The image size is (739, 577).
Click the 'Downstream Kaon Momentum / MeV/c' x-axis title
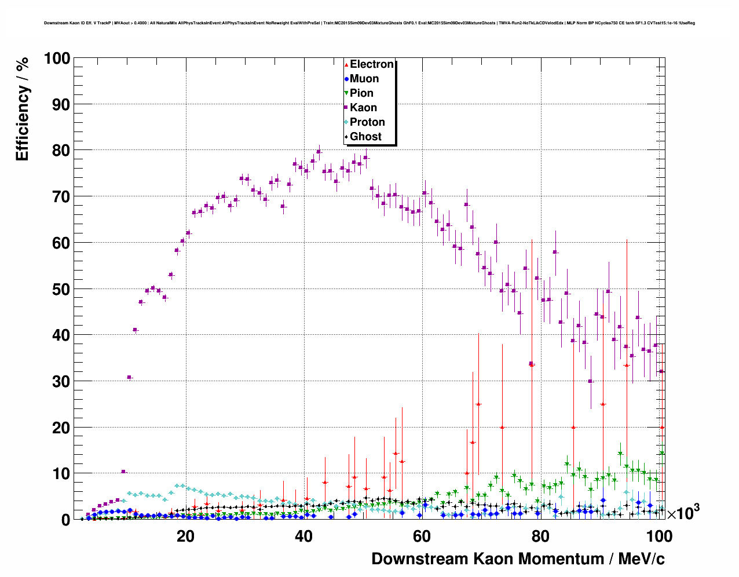(x=518, y=558)
